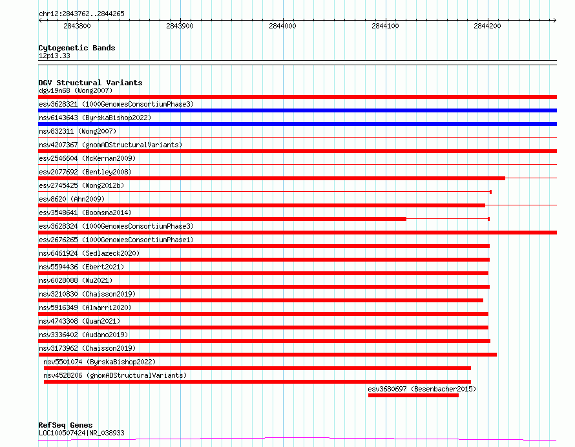This screenshot has width=575, height=447.
Task: Open the nsv6143643 (ByrskaBishop2022) variant
Action: (x=95, y=118)
